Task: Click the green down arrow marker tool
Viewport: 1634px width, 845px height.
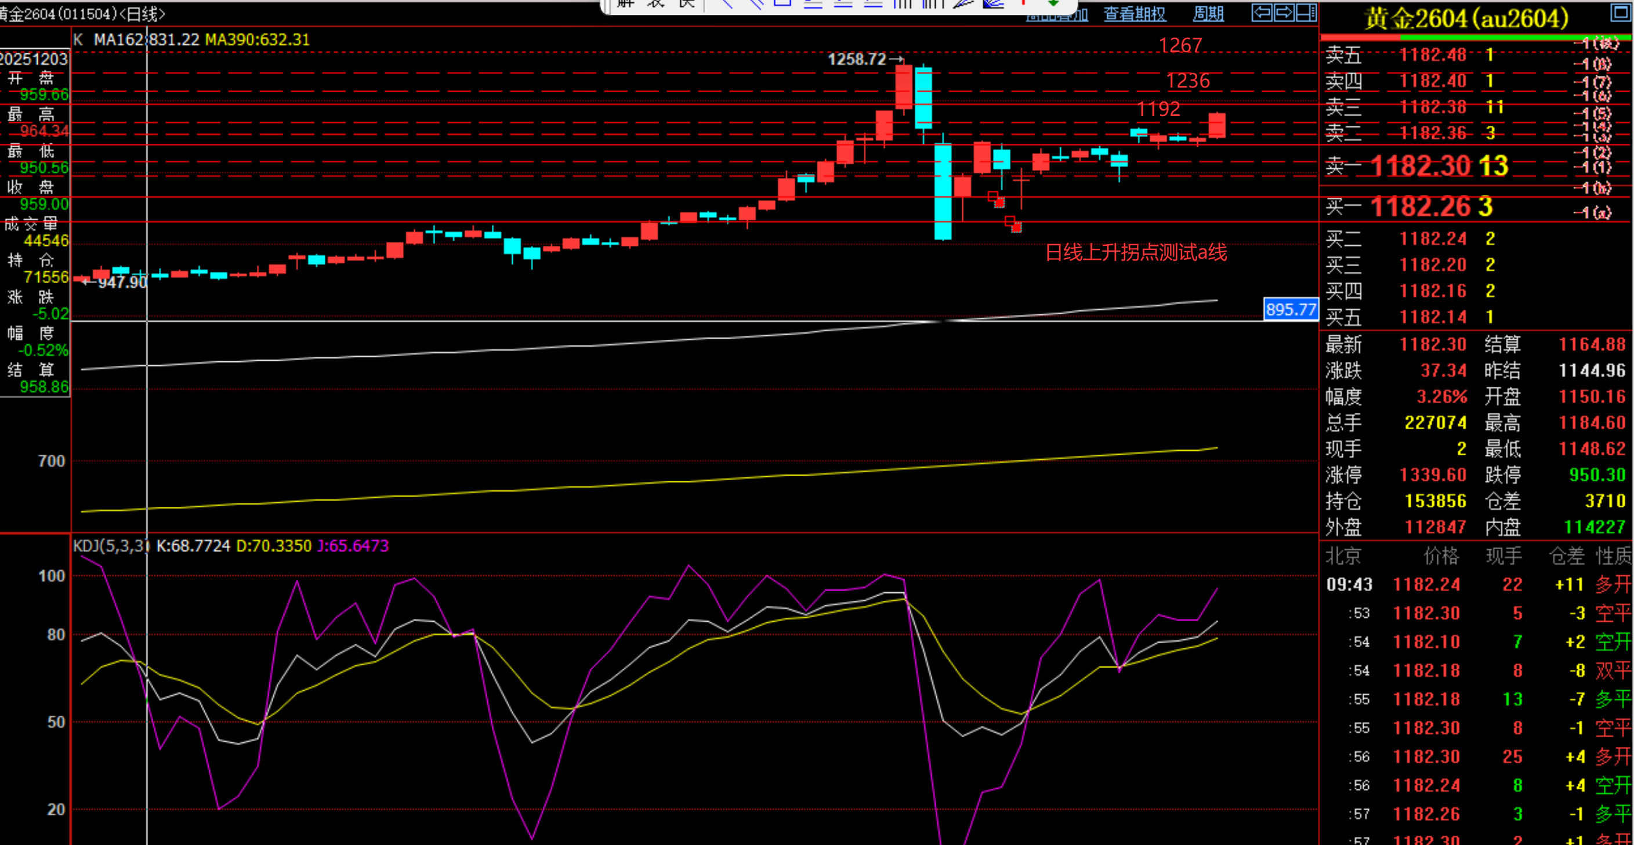Action: [x=1053, y=3]
